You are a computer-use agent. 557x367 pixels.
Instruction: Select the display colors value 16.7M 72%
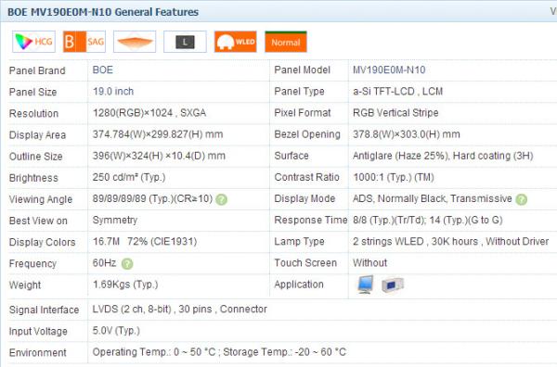pos(145,242)
